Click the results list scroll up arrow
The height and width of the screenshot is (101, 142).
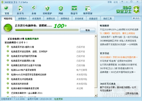[96, 36]
